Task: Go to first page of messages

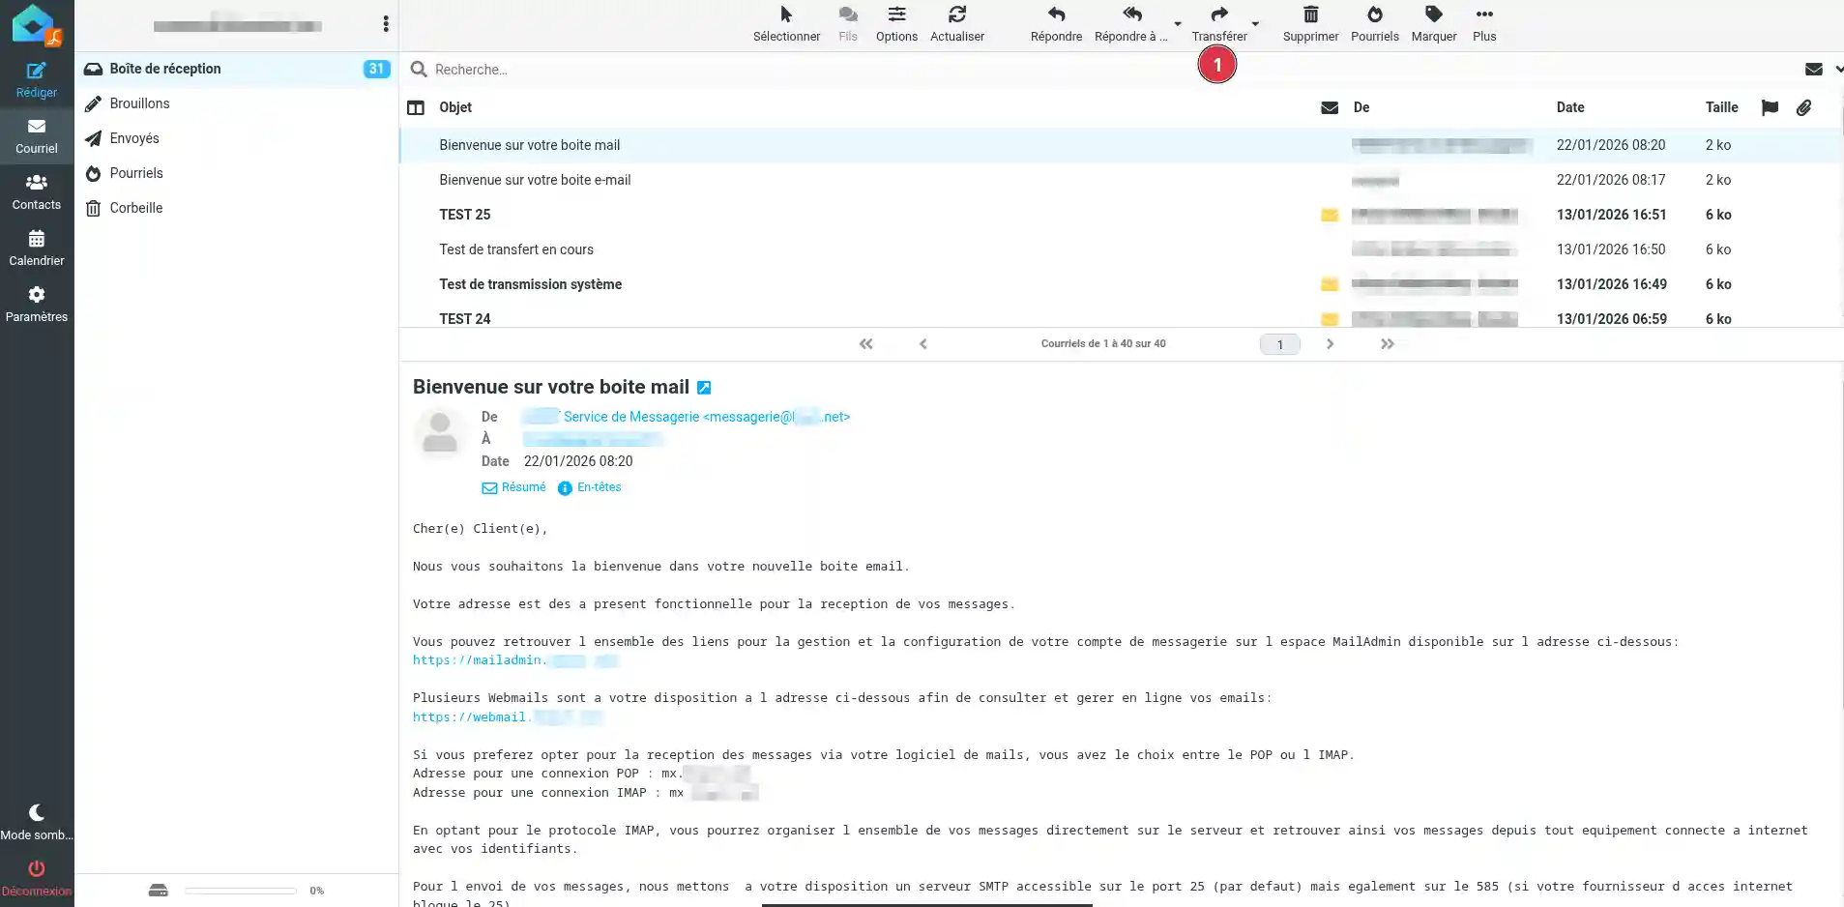Action: pos(866,344)
